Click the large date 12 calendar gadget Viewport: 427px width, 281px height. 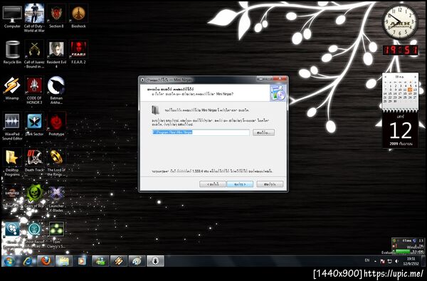click(400, 130)
